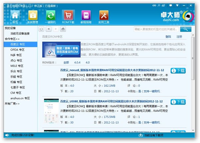Click the scrollbar up arrow
This screenshot has height=143, width=200.
pyautogui.click(x=193, y=35)
